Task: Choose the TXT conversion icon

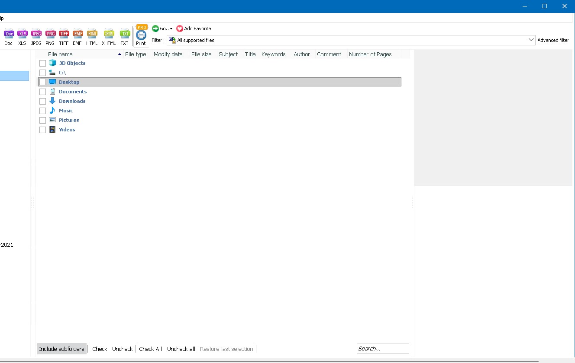Action: (x=125, y=34)
